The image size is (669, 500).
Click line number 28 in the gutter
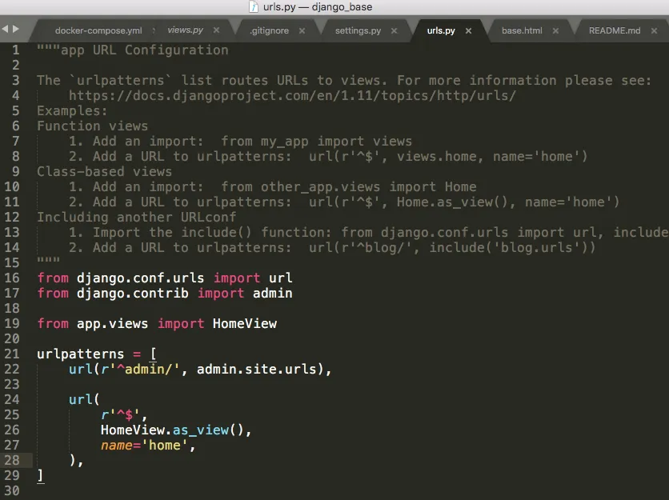pos(12,460)
